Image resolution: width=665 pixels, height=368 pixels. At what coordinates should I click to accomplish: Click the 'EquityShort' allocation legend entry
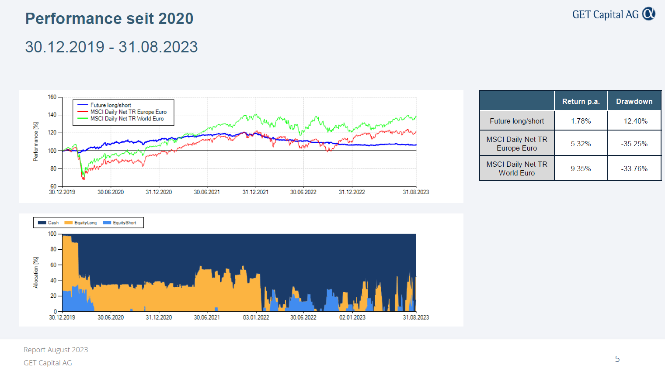point(119,223)
